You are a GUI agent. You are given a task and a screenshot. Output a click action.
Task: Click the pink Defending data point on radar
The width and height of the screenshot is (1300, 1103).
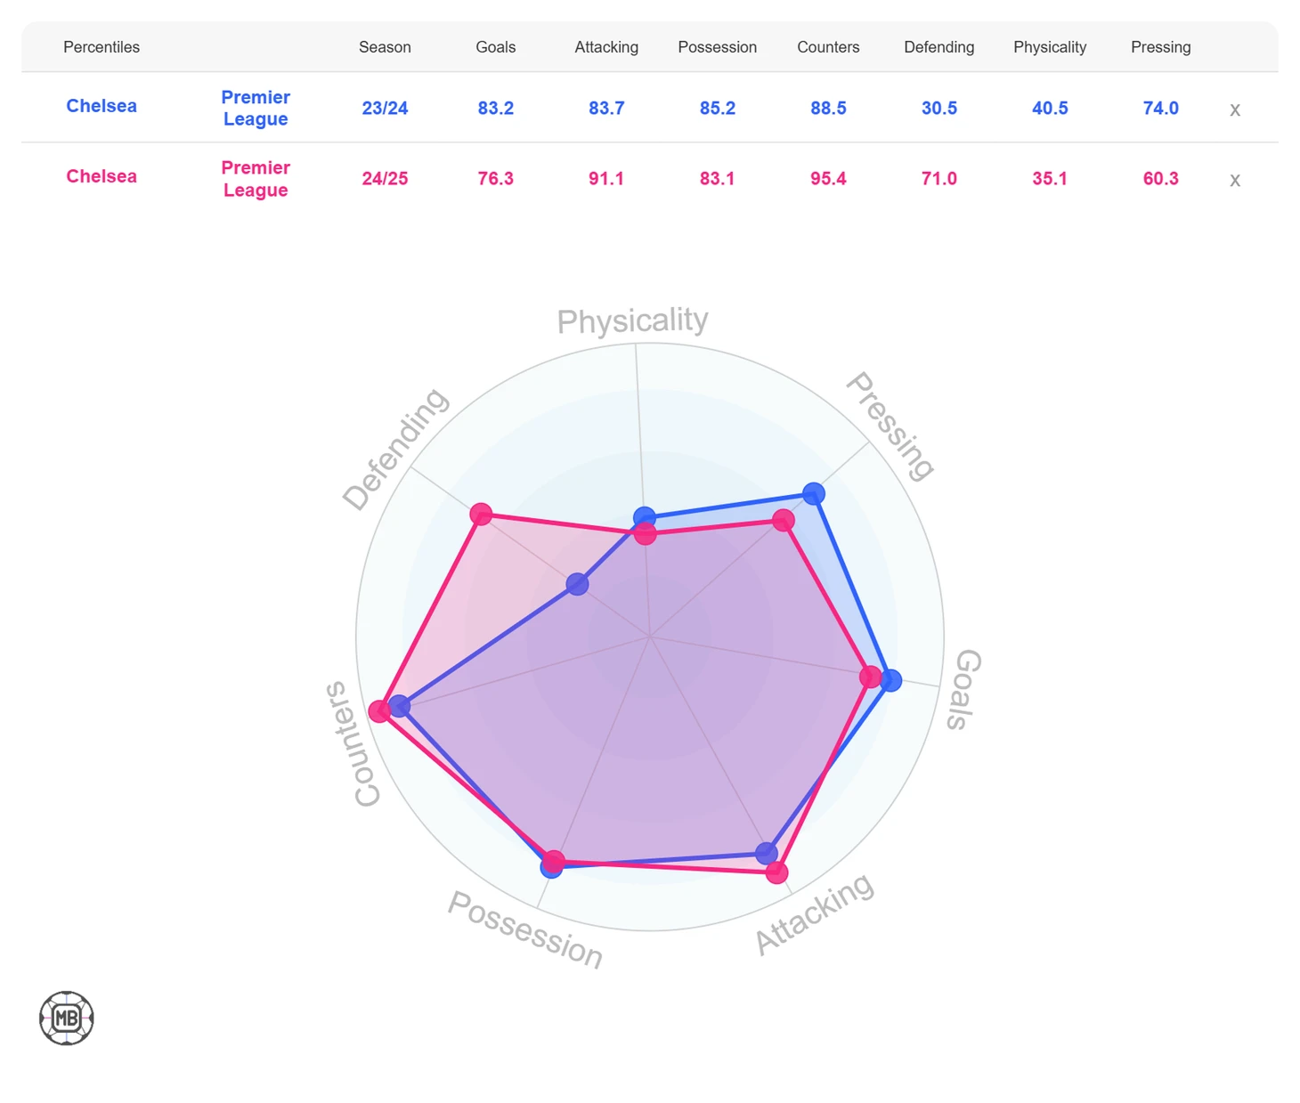coord(481,514)
